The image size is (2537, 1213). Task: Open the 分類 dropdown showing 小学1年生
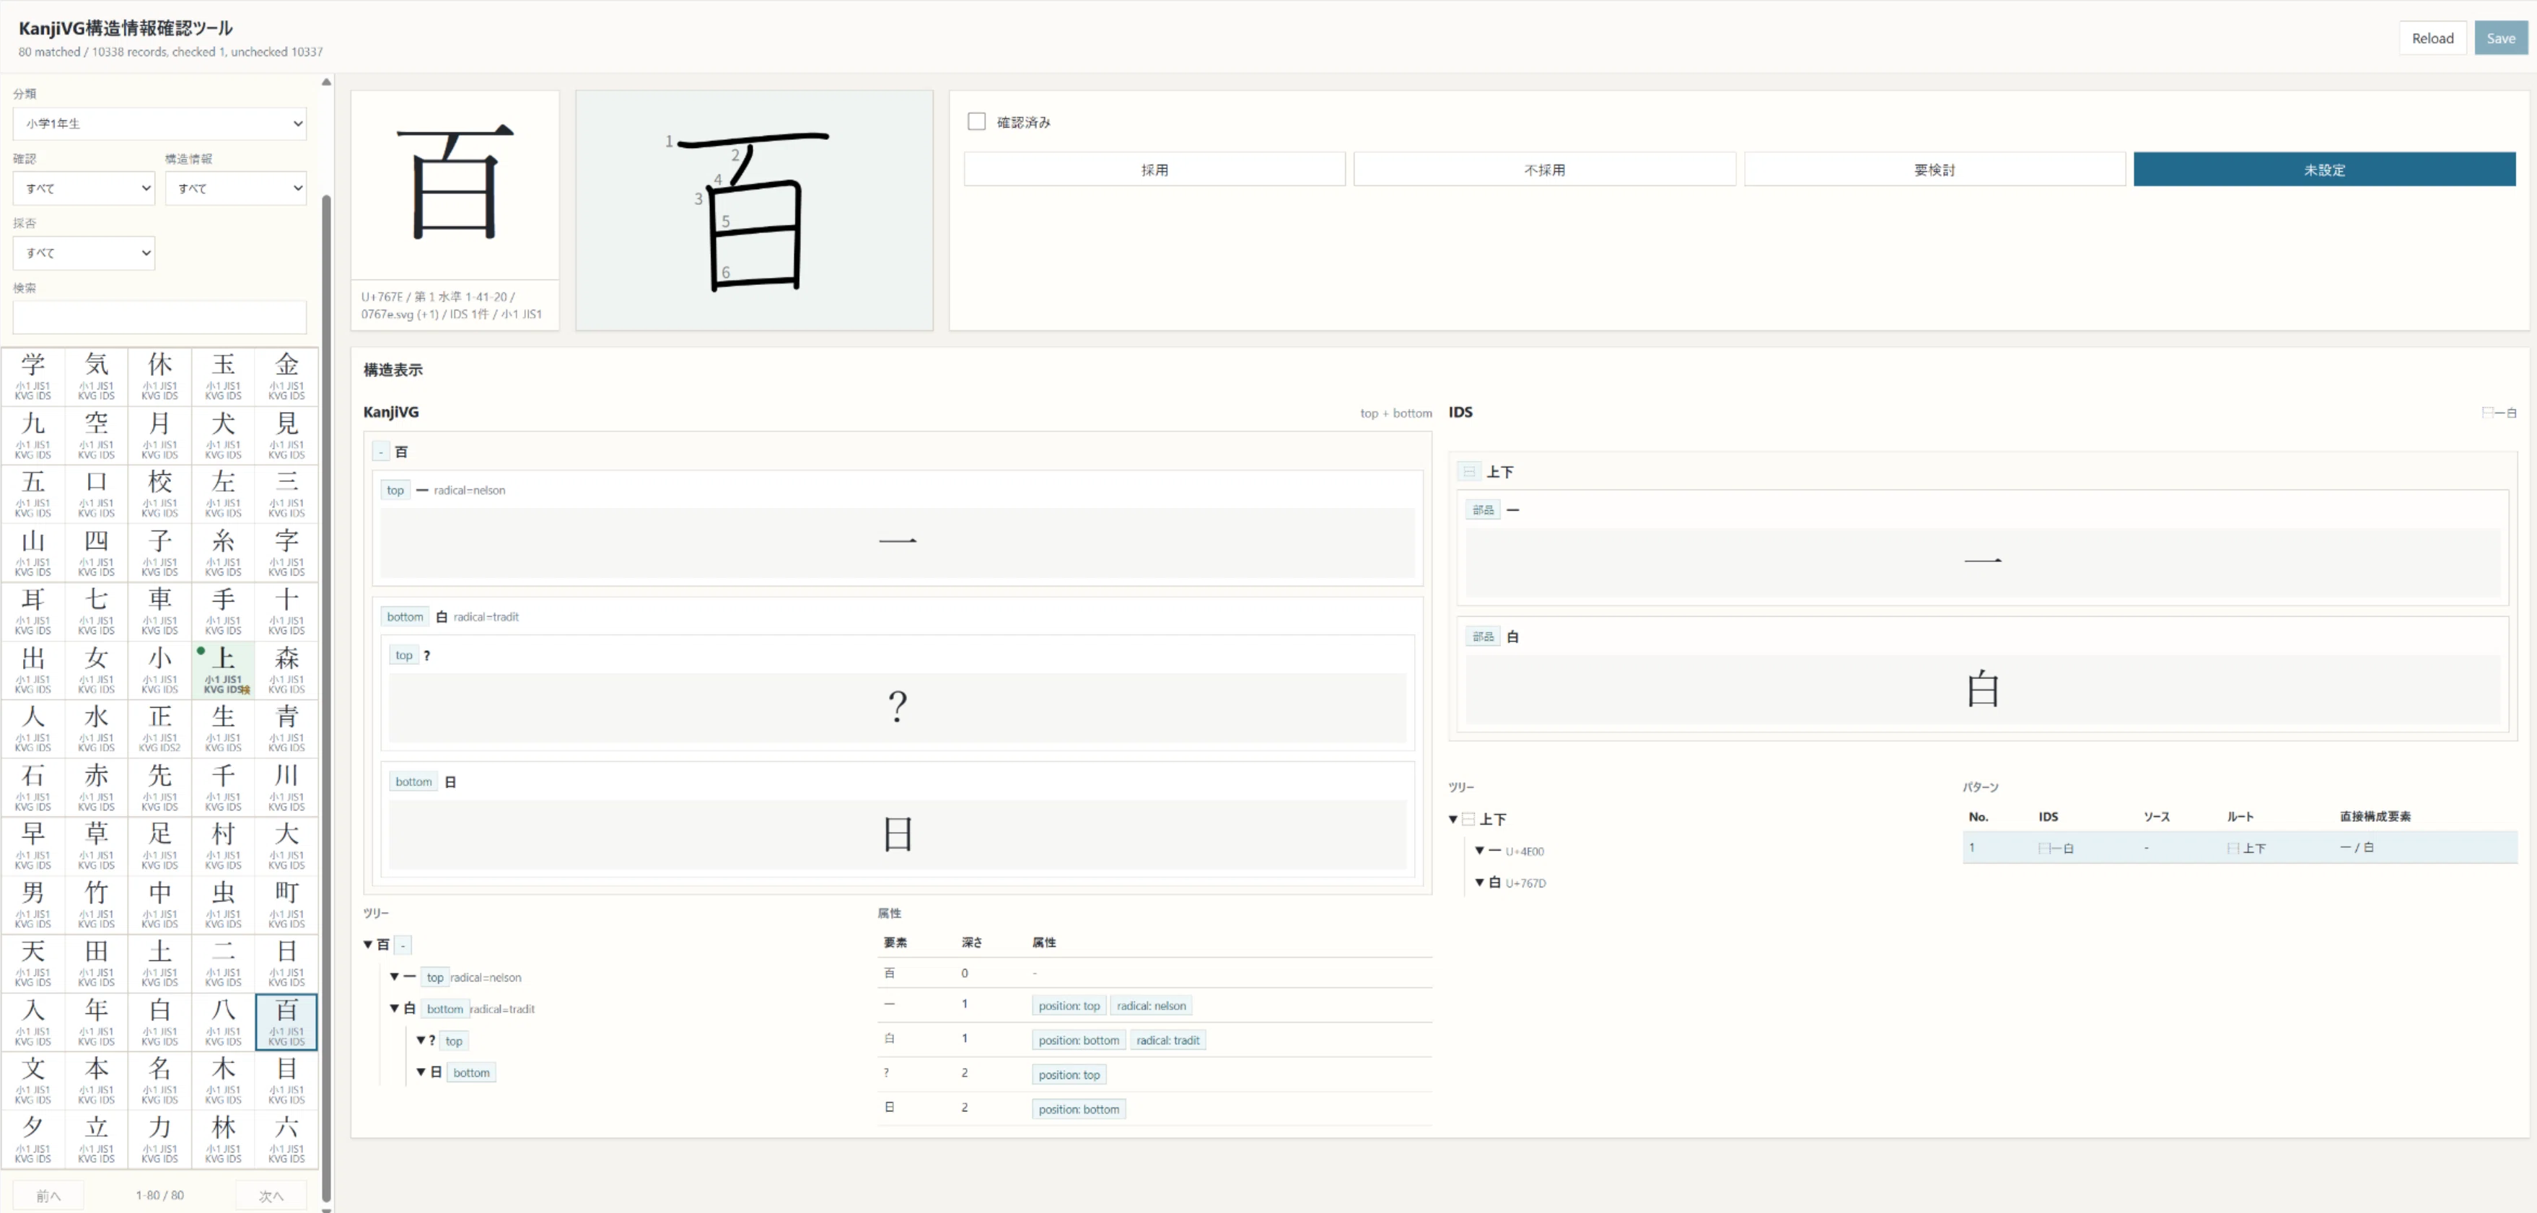(159, 124)
